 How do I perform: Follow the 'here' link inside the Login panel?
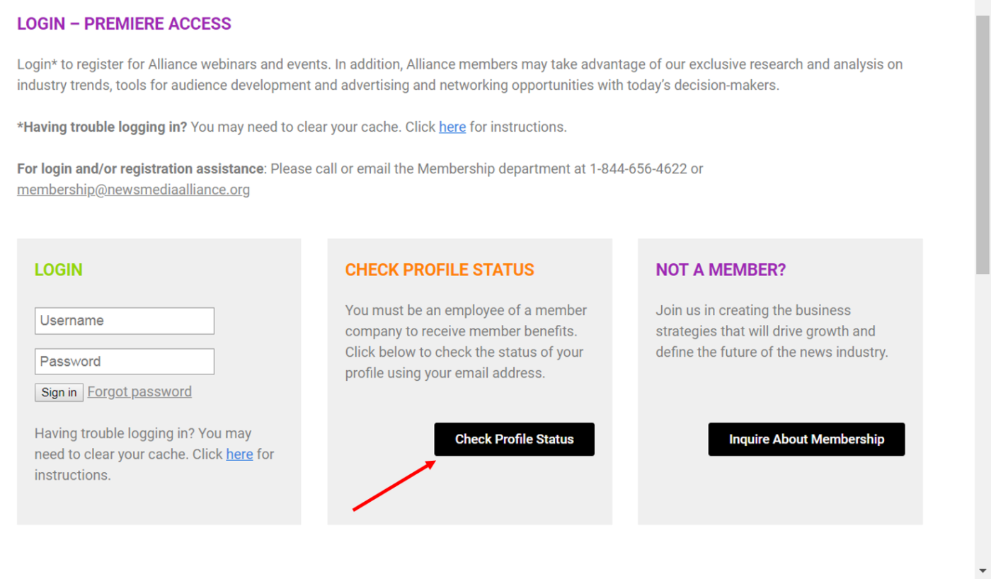[x=239, y=454]
